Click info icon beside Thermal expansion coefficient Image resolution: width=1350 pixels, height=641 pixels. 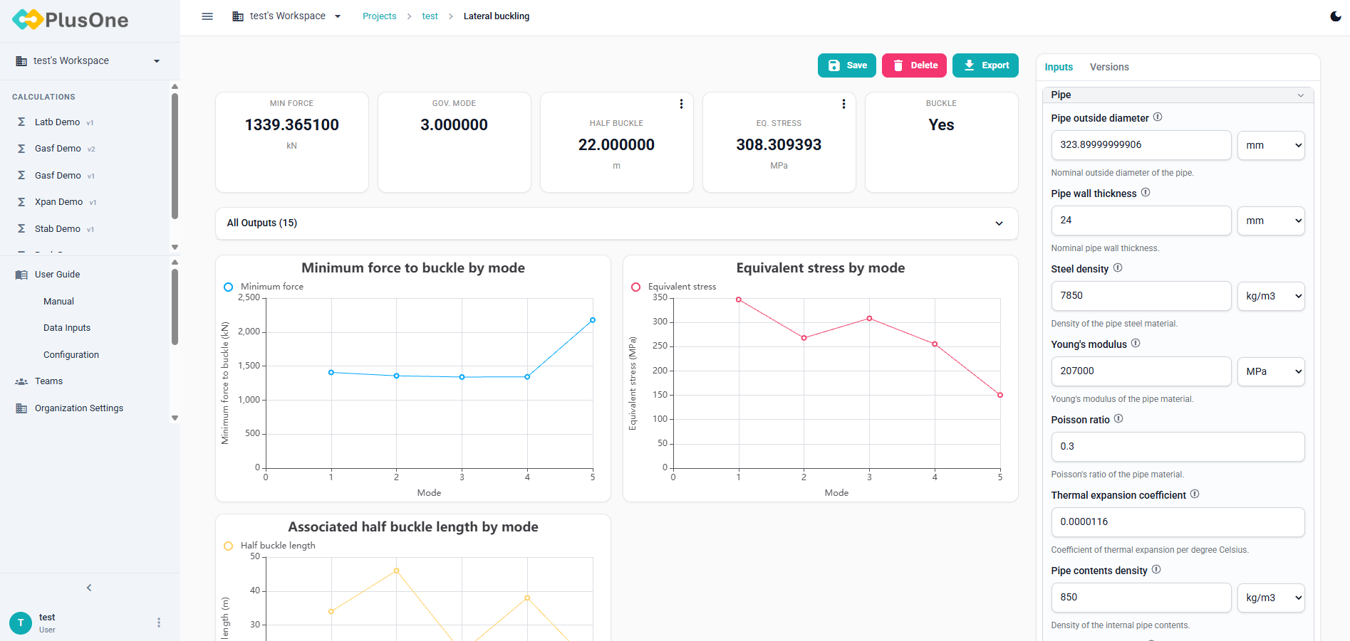tap(1195, 494)
